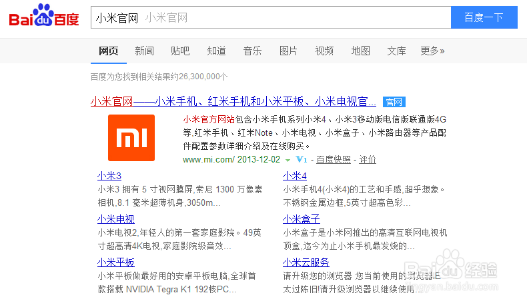Click the 百度一下 search button
Screen dimensions: 527x305
(484, 17)
